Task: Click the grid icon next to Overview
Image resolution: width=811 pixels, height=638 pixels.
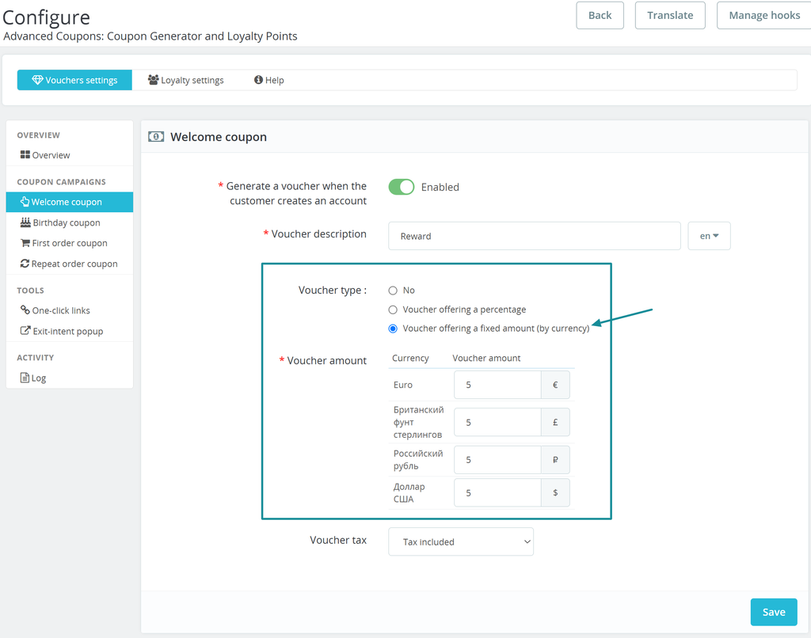Action: click(x=25, y=154)
